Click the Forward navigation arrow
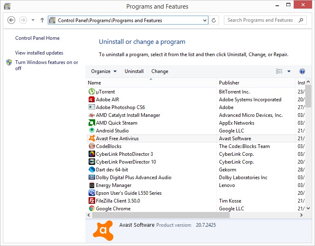The image size is (315, 246). click(x=23, y=20)
